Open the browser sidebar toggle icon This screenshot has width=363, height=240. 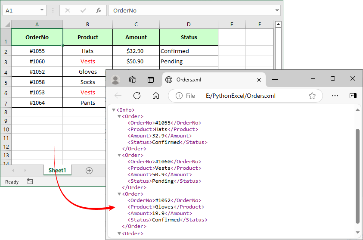[x=353, y=96]
